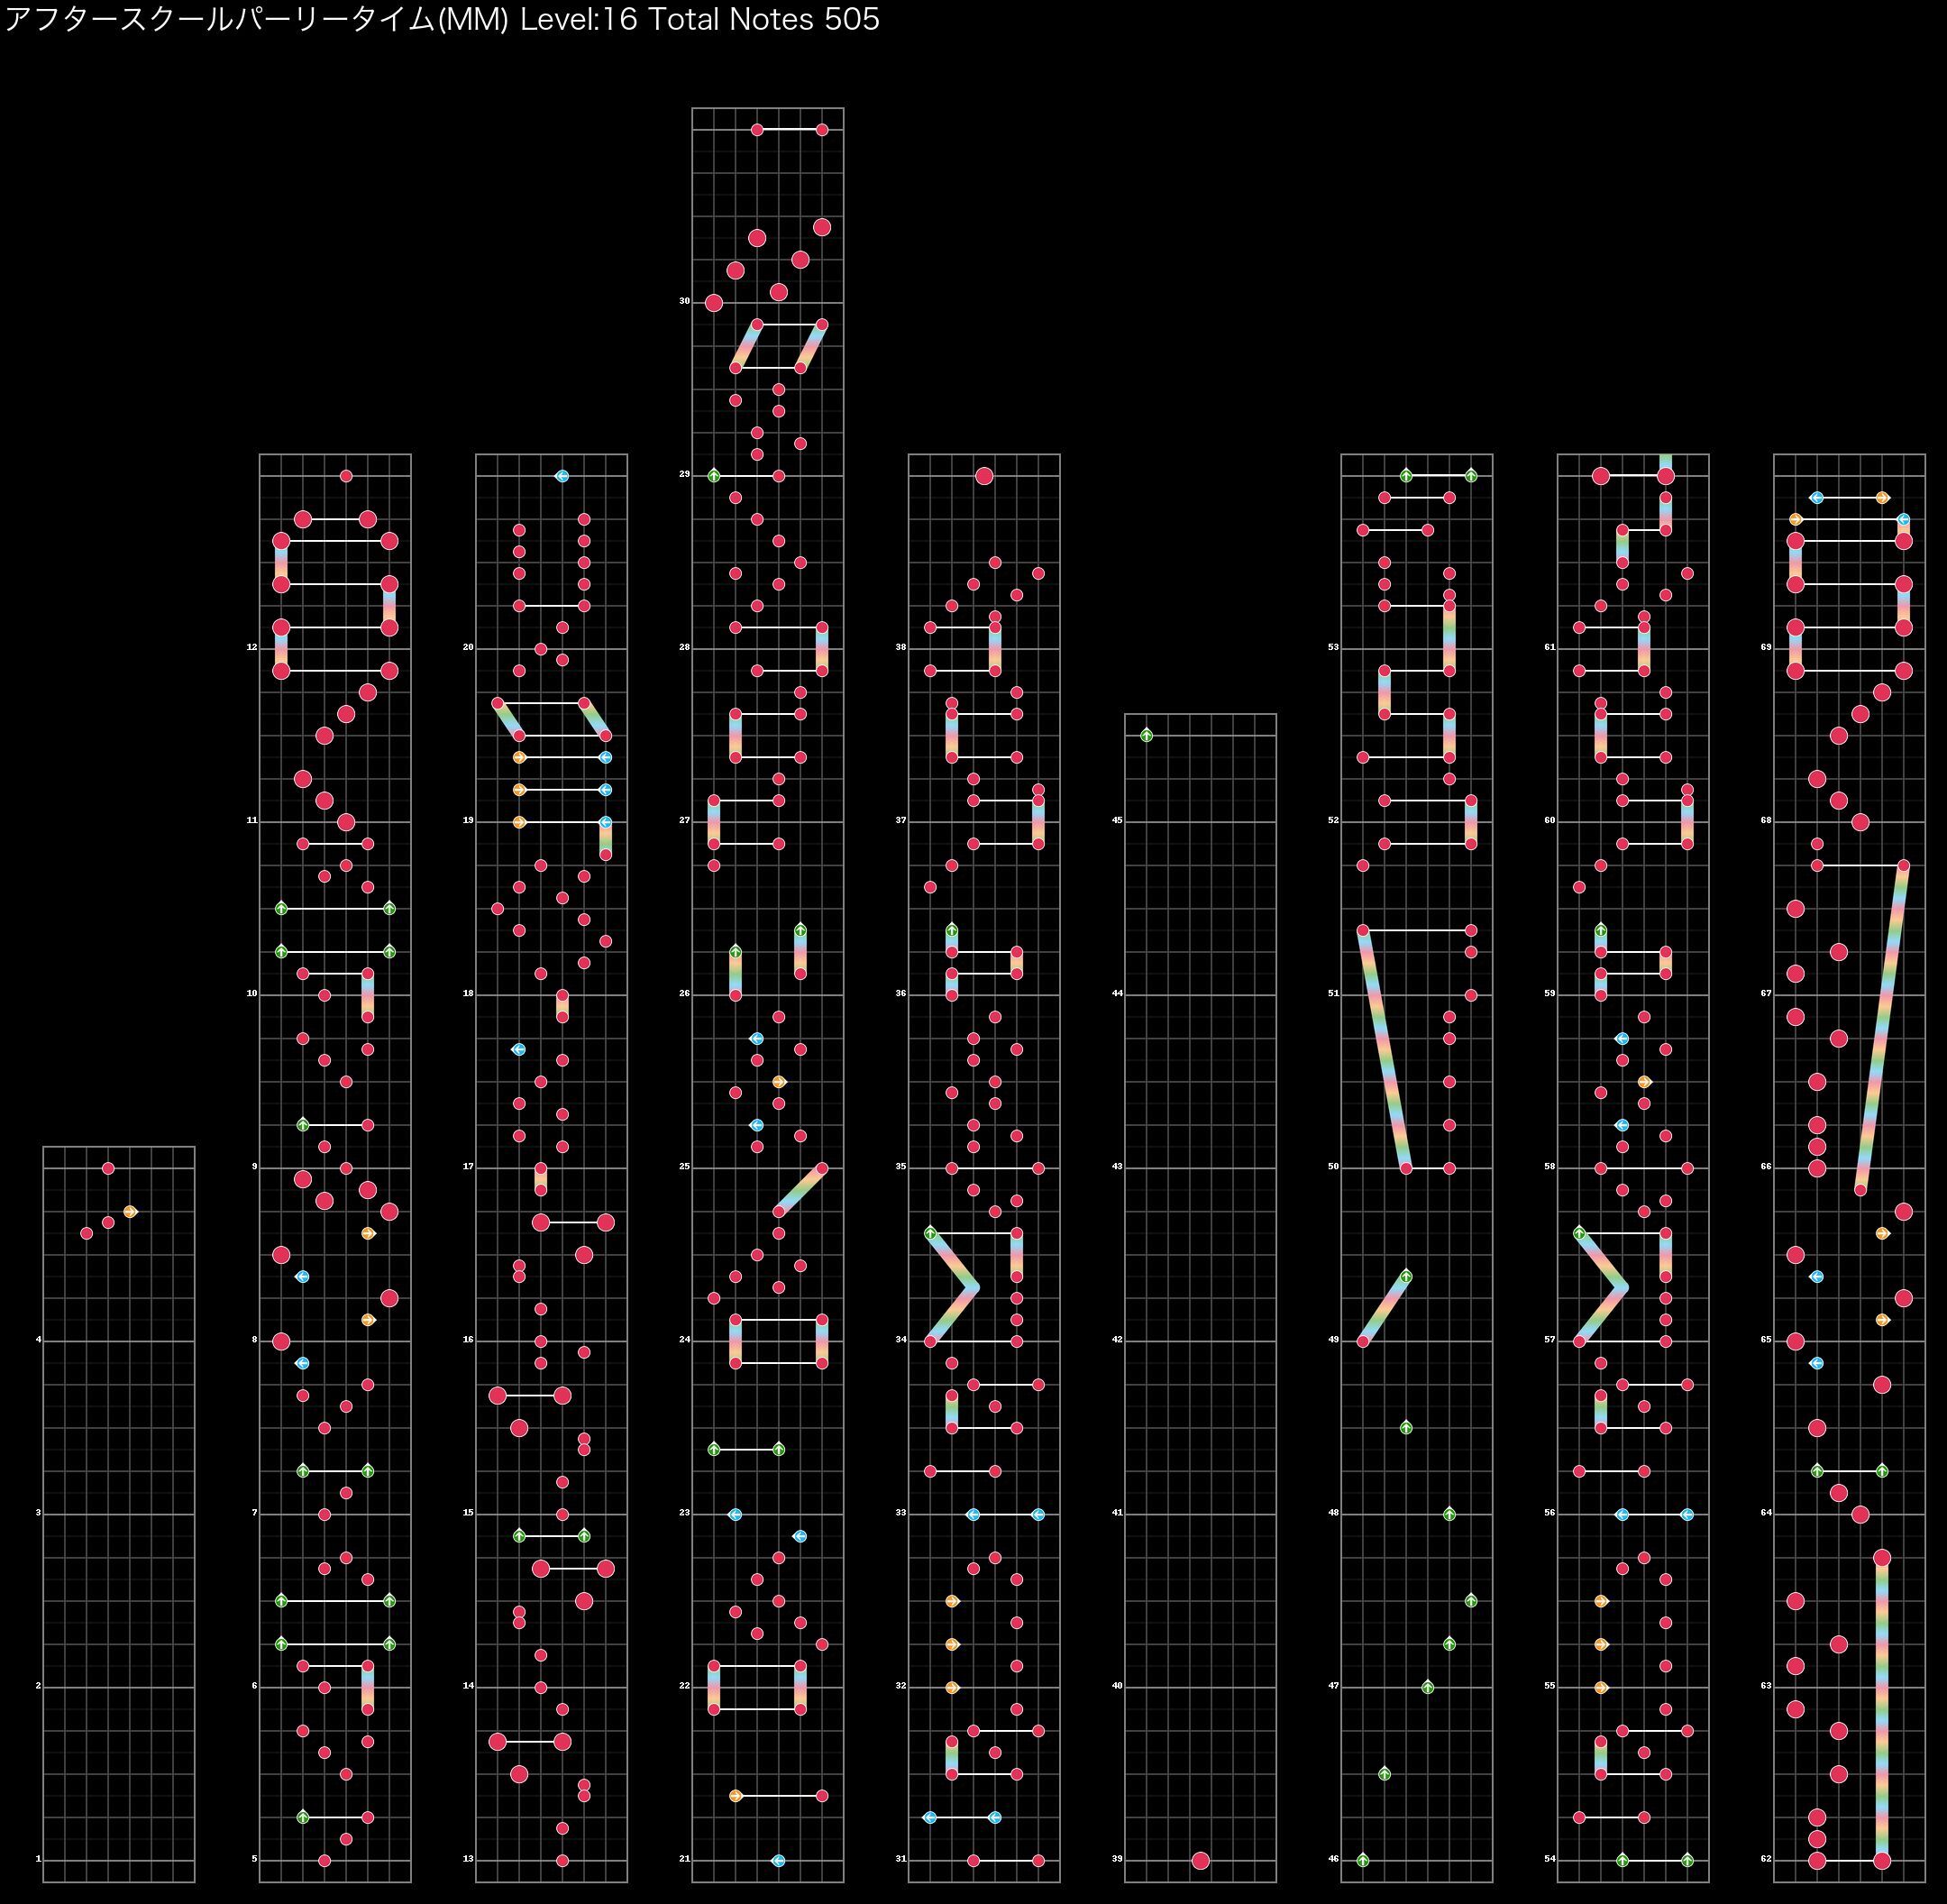Click the green up-arrow note above measure 45
The width and height of the screenshot is (1947, 1904).
click(x=1146, y=735)
